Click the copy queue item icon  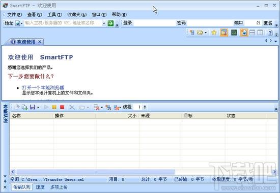coord(24,107)
